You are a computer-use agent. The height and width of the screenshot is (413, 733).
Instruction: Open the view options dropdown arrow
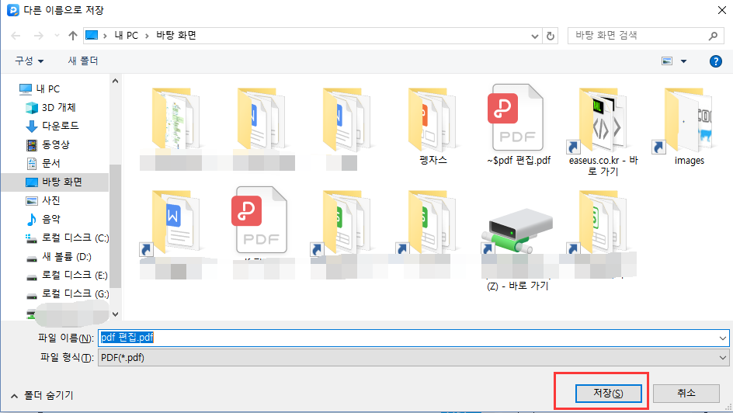683,61
